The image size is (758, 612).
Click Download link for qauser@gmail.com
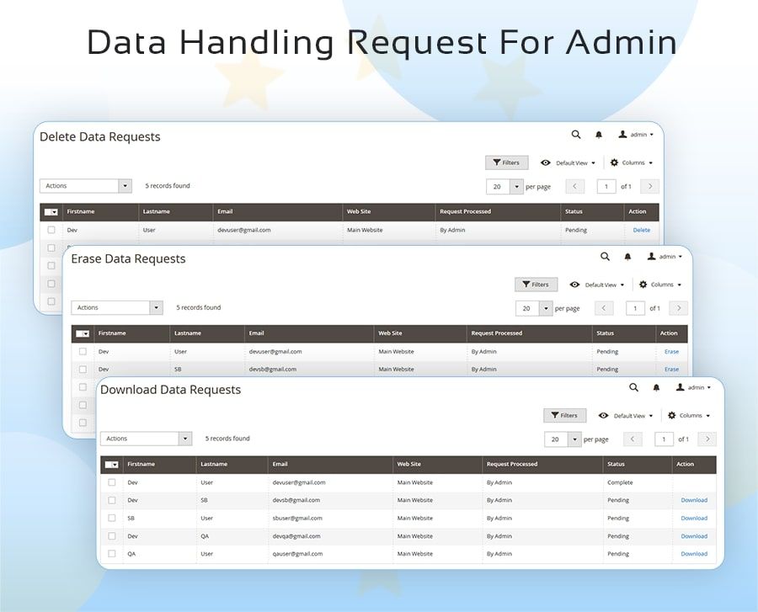[694, 554]
